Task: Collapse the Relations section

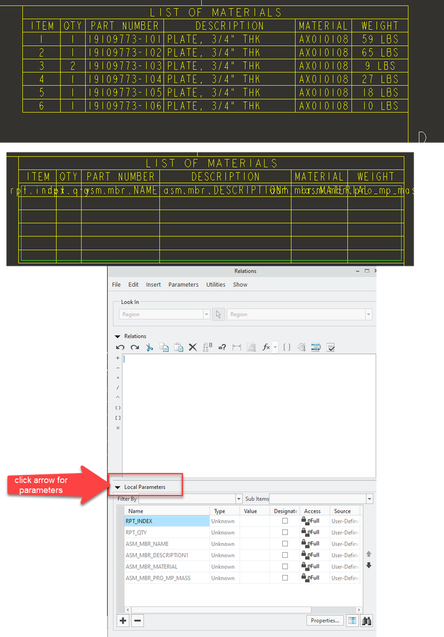Action: tap(118, 337)
